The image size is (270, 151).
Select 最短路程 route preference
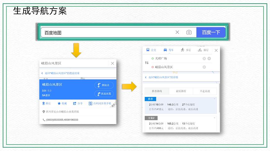coord(181,91)
